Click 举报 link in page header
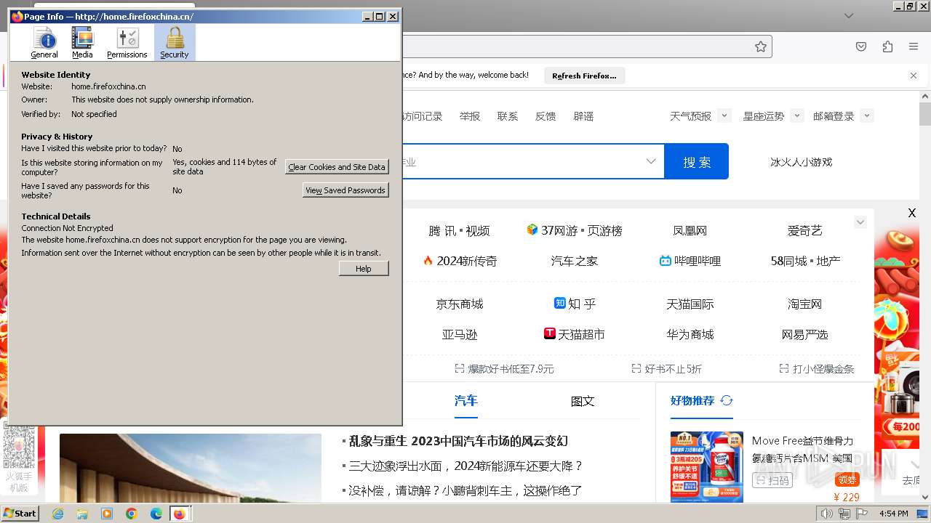 470,116
